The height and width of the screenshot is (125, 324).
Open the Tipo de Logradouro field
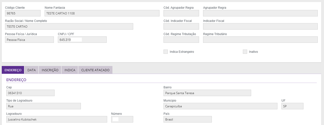[44, 106]
